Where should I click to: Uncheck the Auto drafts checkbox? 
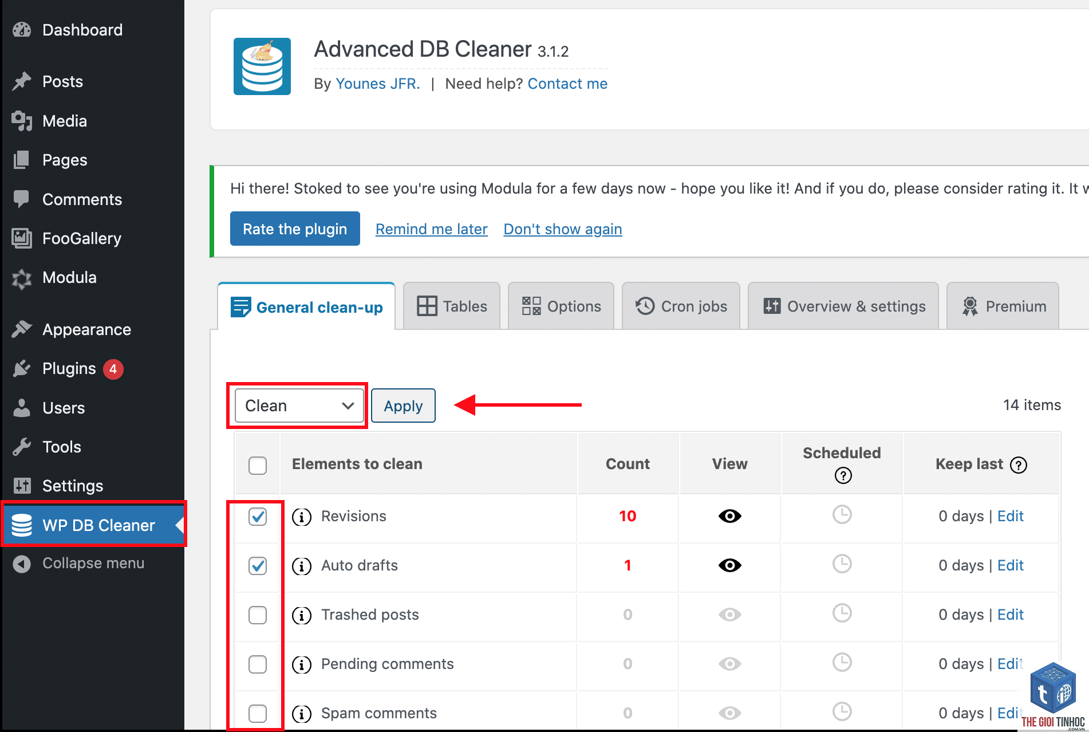(258, 566)
